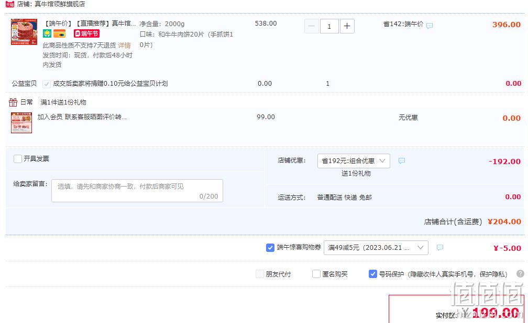Click the store total ¥204.00

pos(504,222)
